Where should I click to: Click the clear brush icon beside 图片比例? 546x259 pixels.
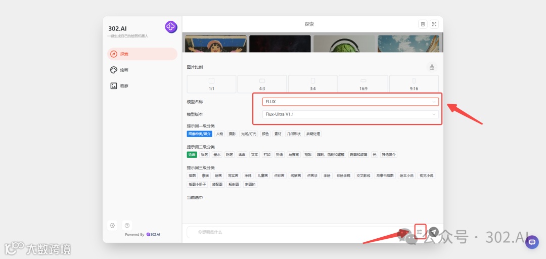point(432,67)
